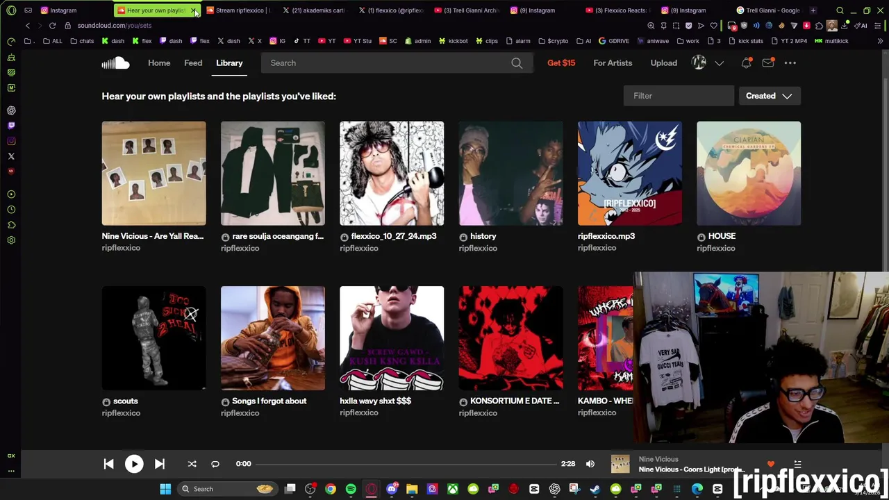Toggle shuffle in the player bar

192,464
